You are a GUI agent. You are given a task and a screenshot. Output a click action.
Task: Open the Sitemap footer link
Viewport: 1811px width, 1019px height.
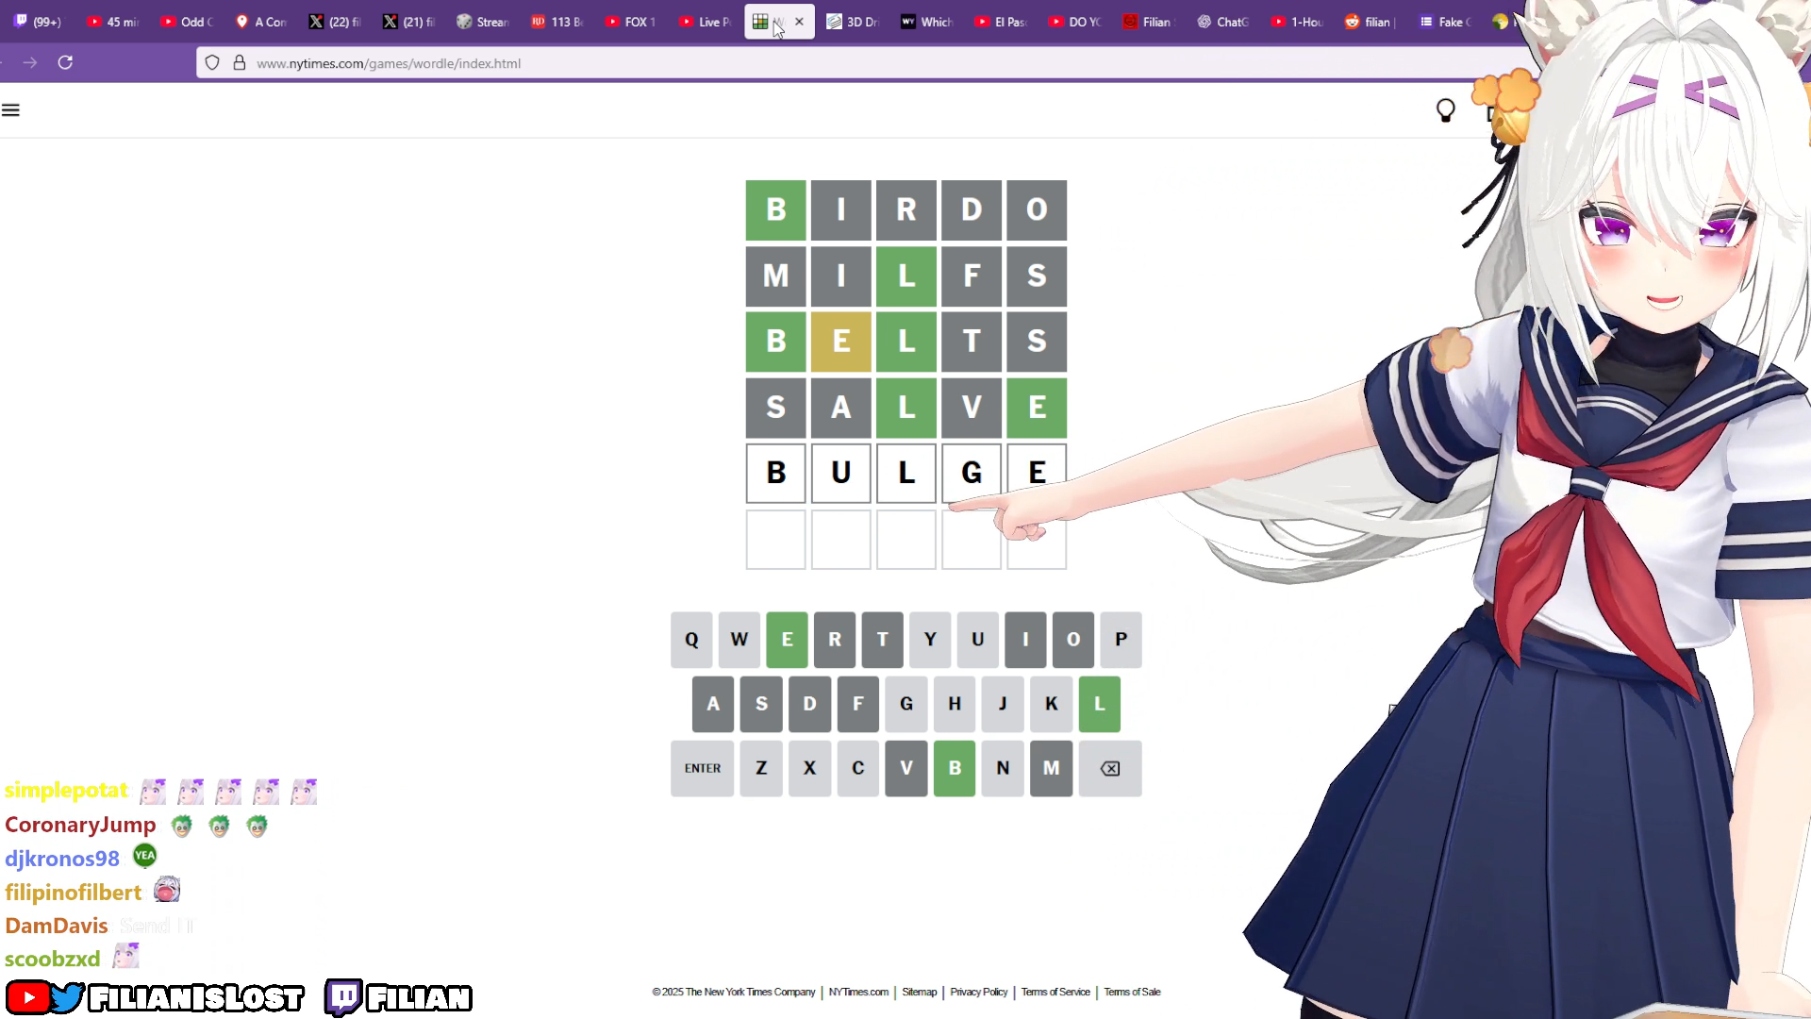tap(919, 992)
